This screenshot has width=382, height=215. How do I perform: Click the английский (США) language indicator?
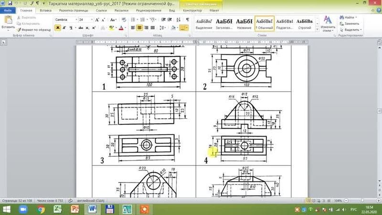point(91,201)
